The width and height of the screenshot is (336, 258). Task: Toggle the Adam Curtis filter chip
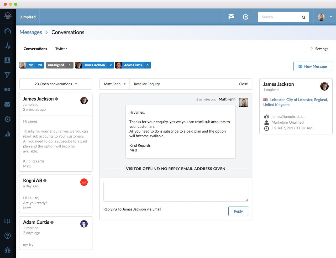point(133,65)
